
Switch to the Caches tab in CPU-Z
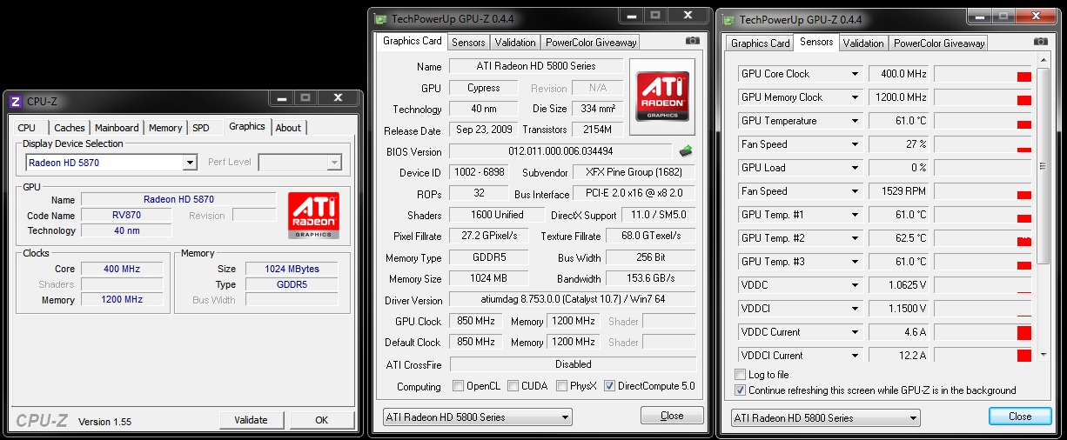coord(70,128)
